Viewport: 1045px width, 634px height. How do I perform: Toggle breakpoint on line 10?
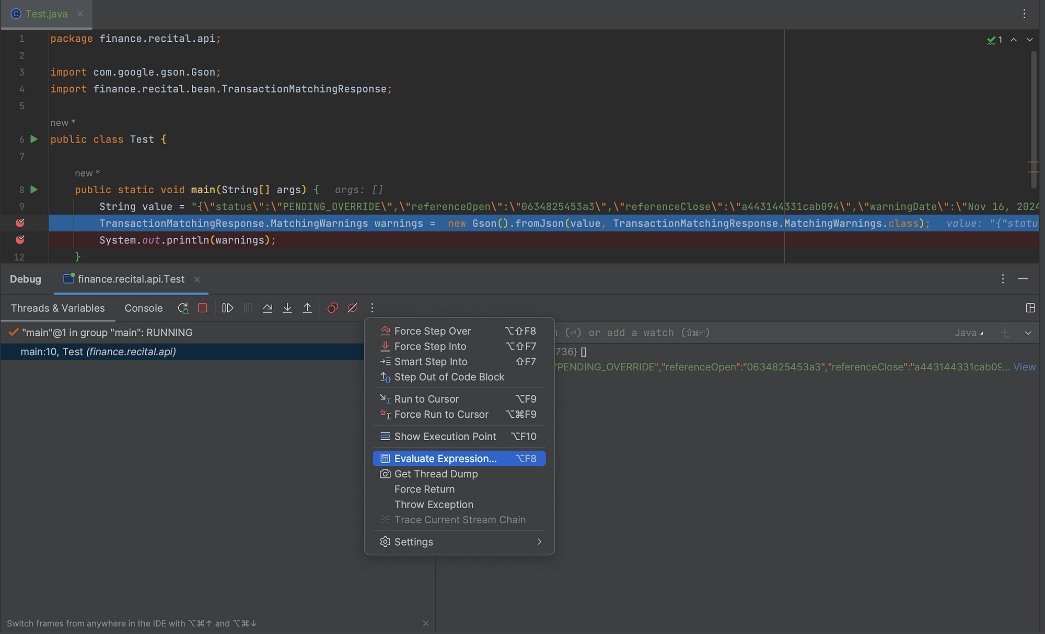[20, 223]
